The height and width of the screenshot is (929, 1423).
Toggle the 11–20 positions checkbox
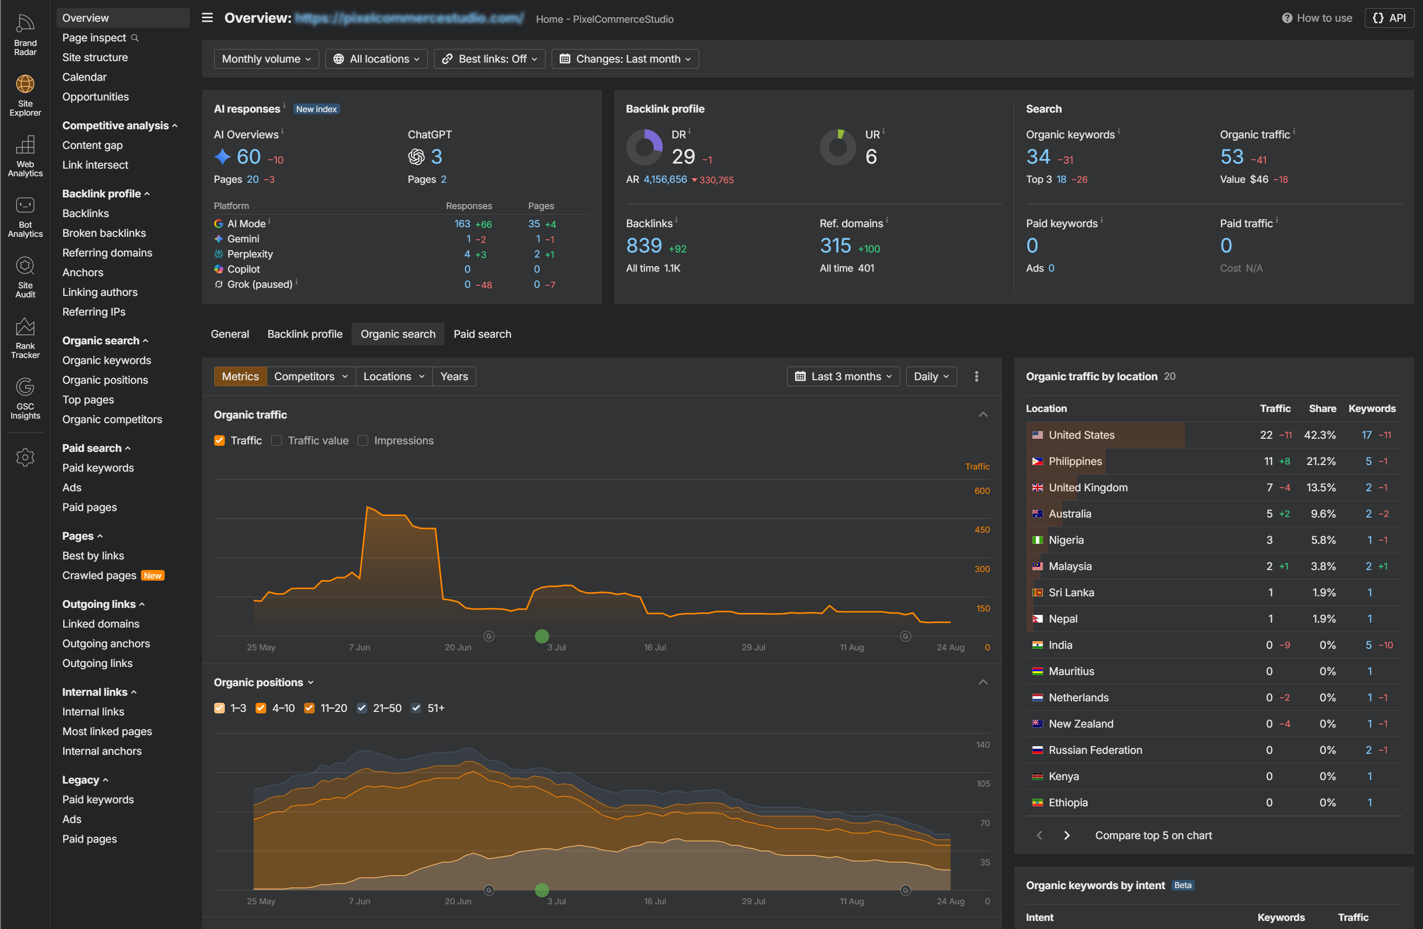(309, 708)
